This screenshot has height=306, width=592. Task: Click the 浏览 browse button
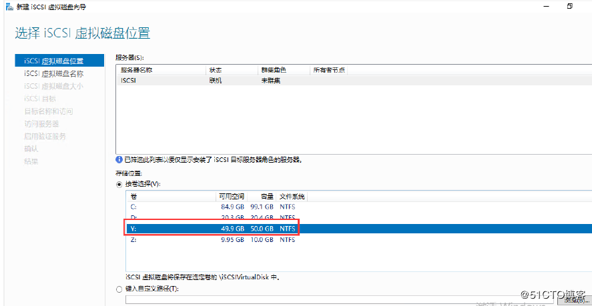click(x=574, y=300)
